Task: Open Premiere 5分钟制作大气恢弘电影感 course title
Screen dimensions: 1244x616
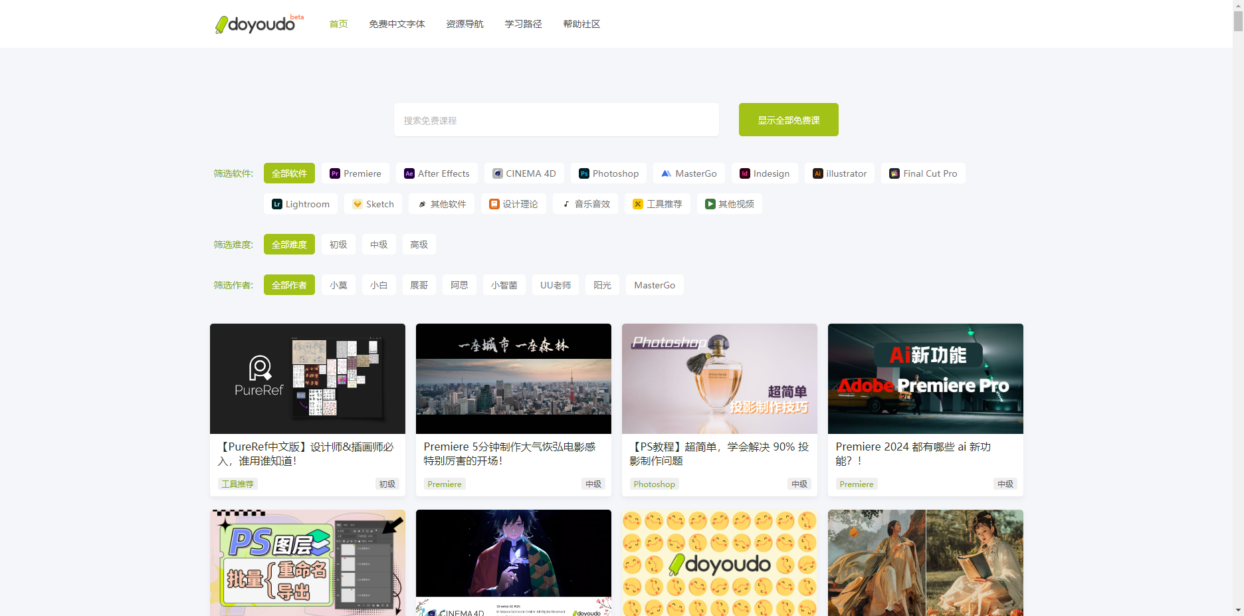Action: coord(510,454)
